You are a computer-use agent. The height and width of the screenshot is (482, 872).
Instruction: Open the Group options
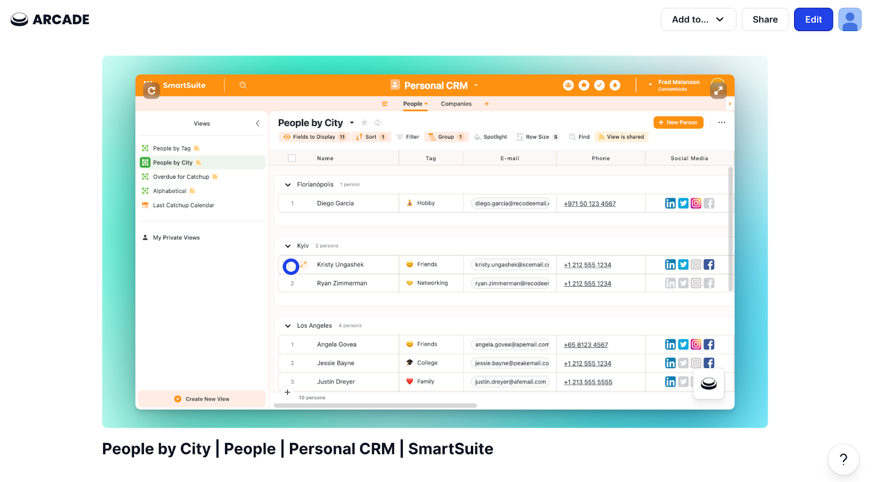[x=446, y=137]
